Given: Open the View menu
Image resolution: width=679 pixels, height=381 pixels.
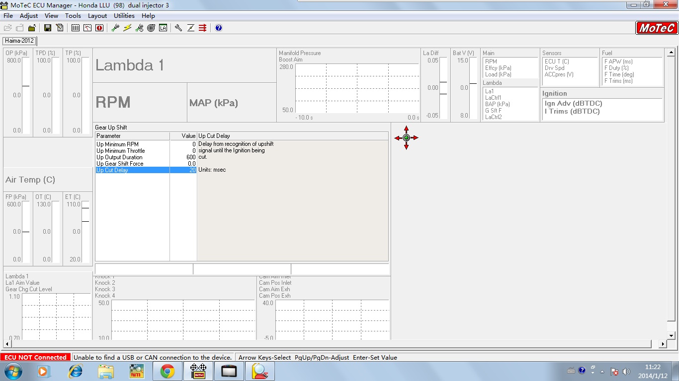Looking at the screenshot, I should point(52,15).
